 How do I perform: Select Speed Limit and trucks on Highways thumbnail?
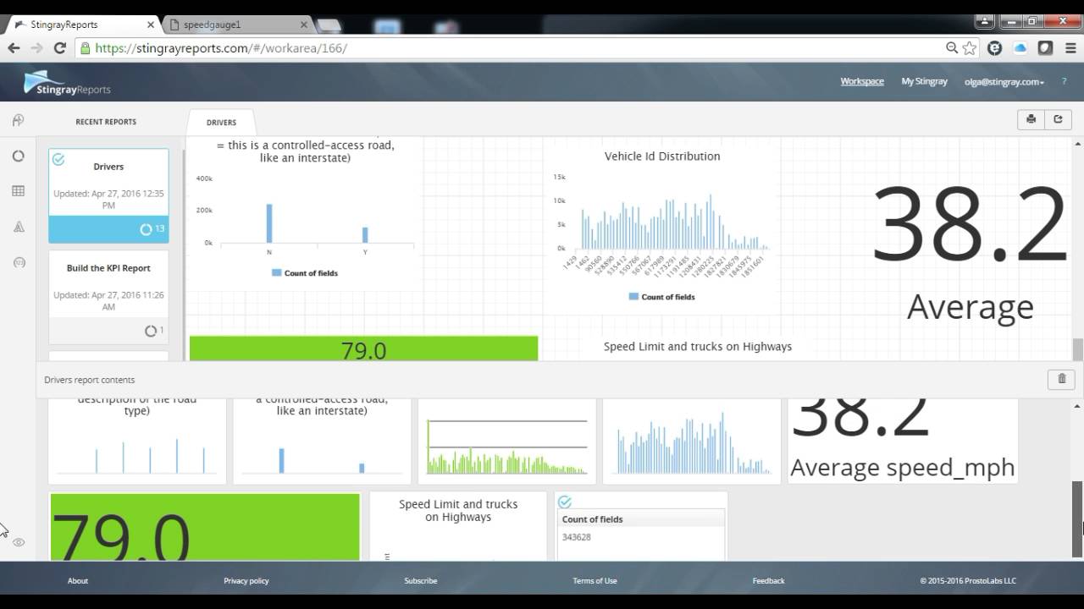[x=458, y=525]
